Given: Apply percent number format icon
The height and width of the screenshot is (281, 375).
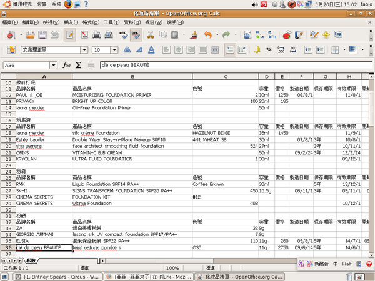Looking at the screenshot, I should tap(269, 50).
